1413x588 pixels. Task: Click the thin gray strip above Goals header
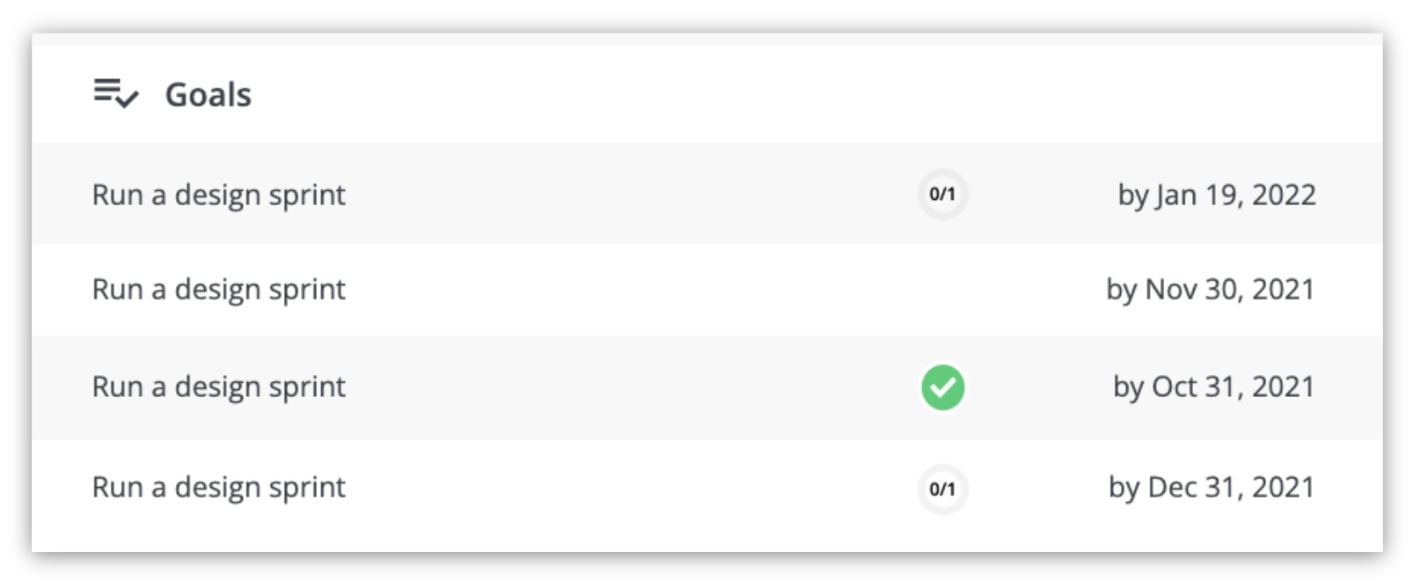point(706,40)
